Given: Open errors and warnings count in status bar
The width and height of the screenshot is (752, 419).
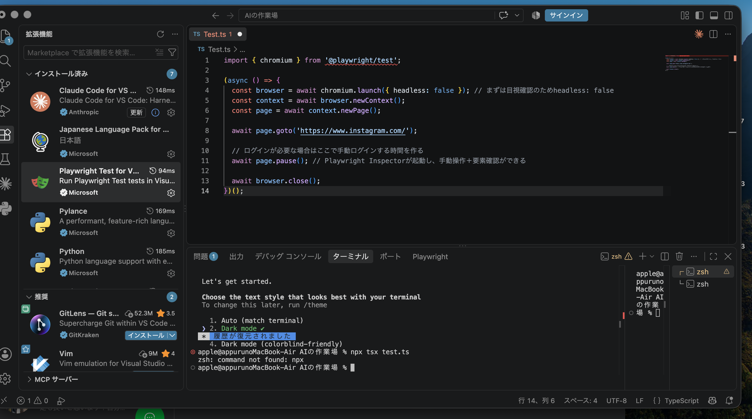Looking at the screenshot, I should click(x=32, y=401).
